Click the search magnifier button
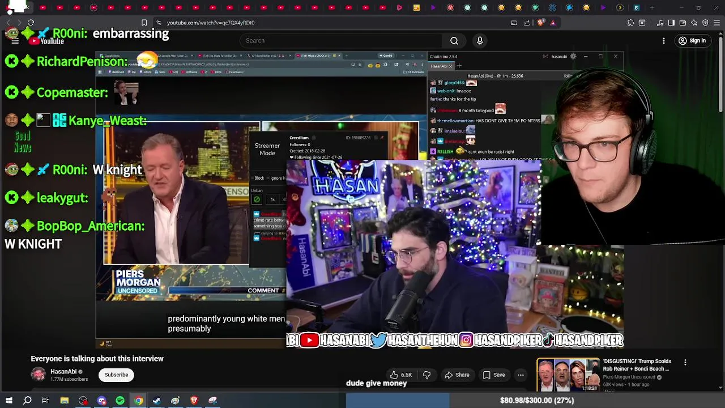Viewport: 725px width, 408px height. 454,41
